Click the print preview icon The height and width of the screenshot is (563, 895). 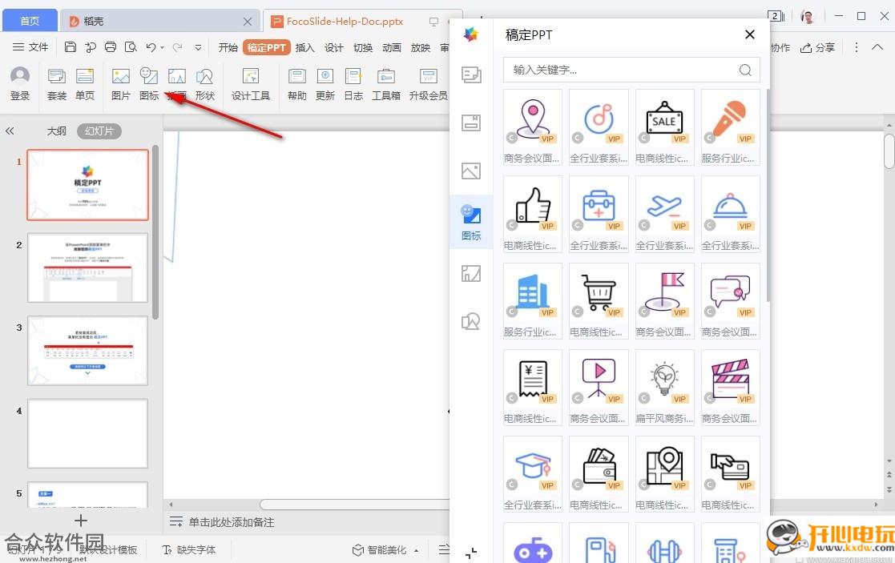(131, 47)
